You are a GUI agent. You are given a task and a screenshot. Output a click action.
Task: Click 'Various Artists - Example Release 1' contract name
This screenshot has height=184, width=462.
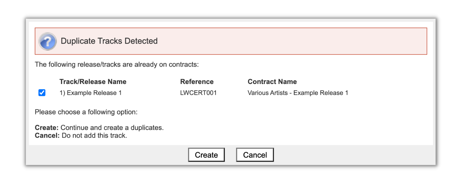298,93
